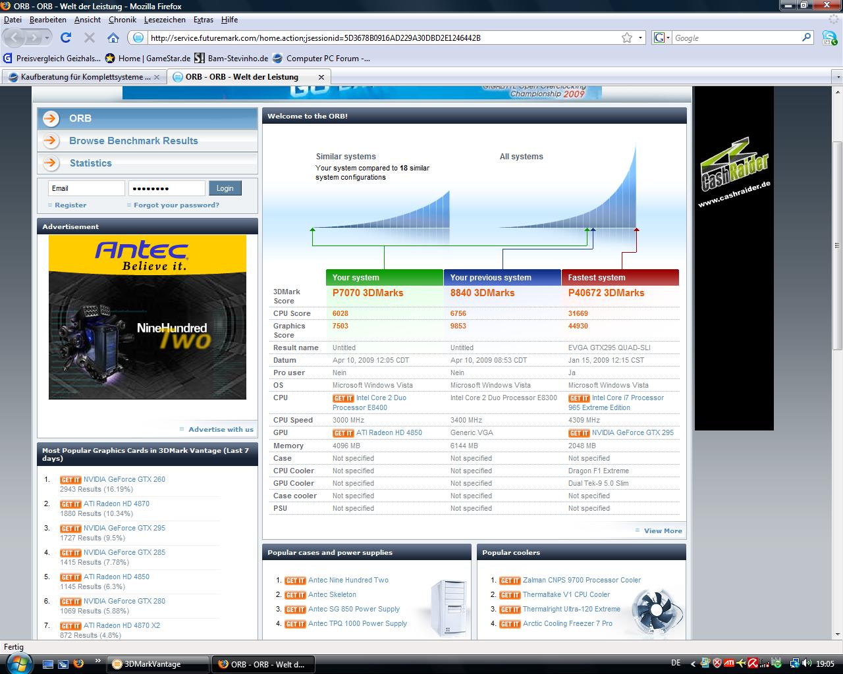This screenshot has height=674, width=843.
Task: Open the Statistics section
Action: click(148, 163)
